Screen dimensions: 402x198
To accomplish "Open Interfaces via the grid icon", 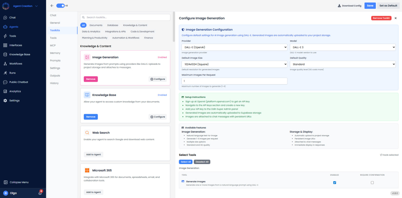I will pyautogui.click(x=5, y=45).
